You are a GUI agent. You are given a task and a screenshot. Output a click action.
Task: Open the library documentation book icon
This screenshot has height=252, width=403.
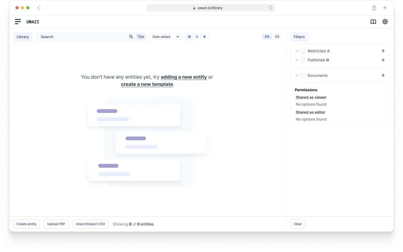(x=373, y=22)
